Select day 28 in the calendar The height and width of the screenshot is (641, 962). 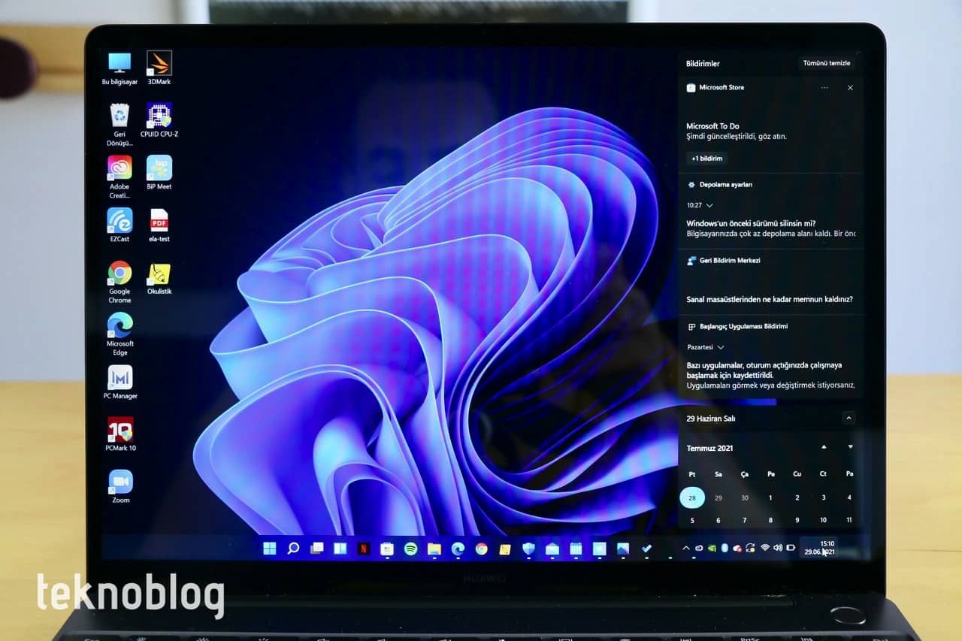point(692,497)
